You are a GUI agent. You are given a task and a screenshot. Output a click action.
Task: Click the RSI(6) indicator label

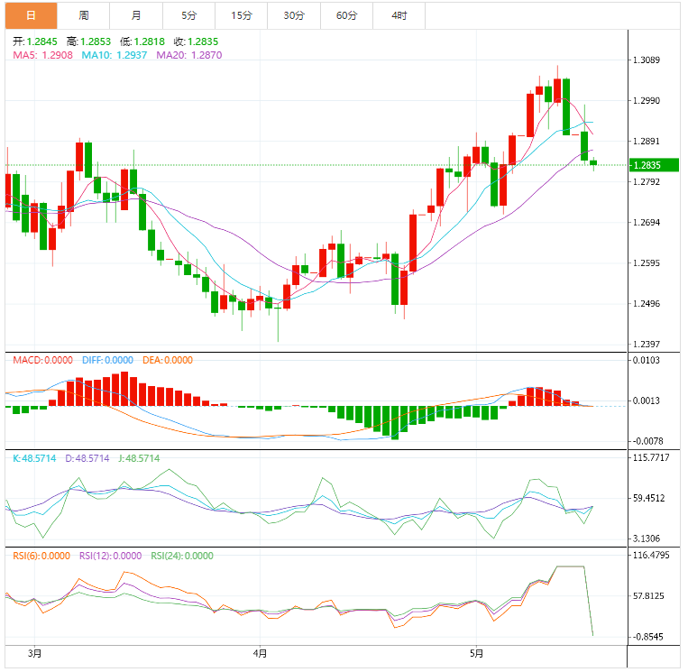tap(41, 556)
